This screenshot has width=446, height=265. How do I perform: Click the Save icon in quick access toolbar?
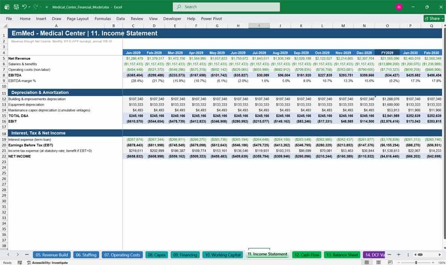(x=16, y=7)
